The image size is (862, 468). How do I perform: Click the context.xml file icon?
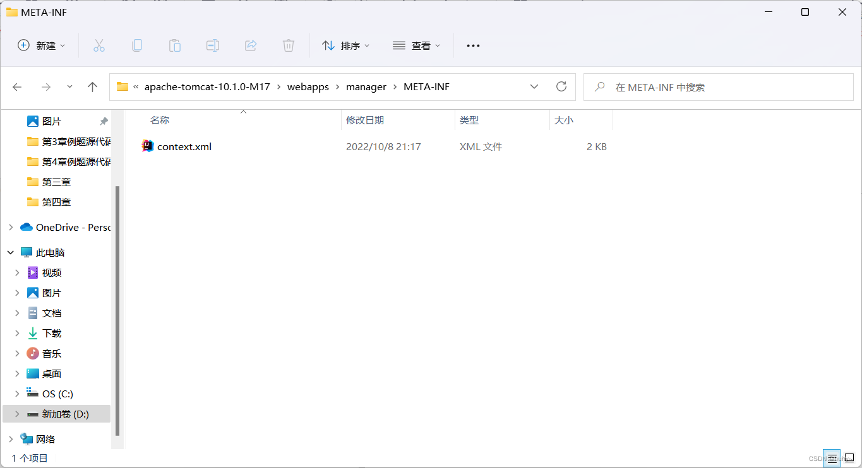(148, 146)
